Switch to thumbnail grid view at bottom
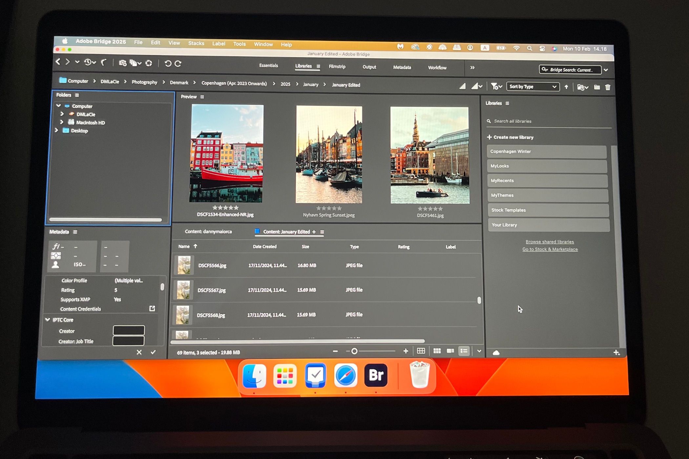This screenshot has height=459, width=689. pos(437,351)
